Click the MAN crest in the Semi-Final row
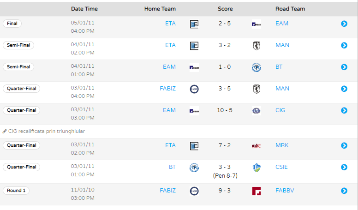The image size is (358, 210). click(257, 46)
